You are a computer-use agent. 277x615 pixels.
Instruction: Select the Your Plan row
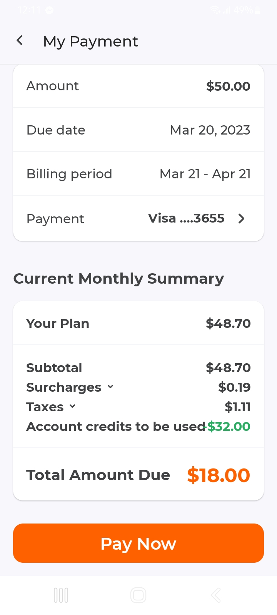138,323
